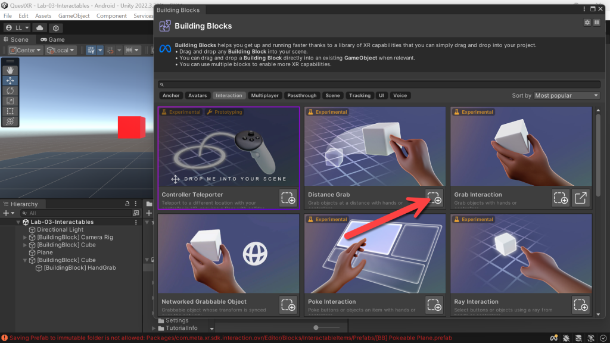The width and height of the screenshot is (610, 343).
Task: Open the version control icon beside the cloud
Action: pos(55,28)
